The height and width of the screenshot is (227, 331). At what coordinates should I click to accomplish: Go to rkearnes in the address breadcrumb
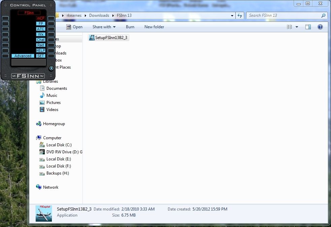[74, 15]
